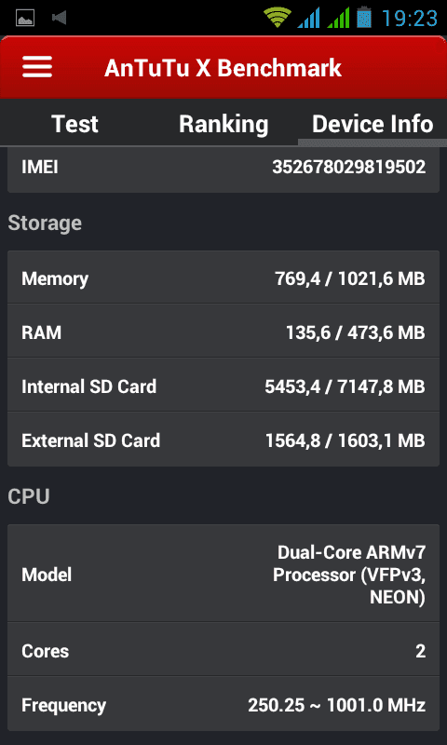This screenshot has height=745, width=447.
Task: Select the Internal SD Card row
Action: 223,386
